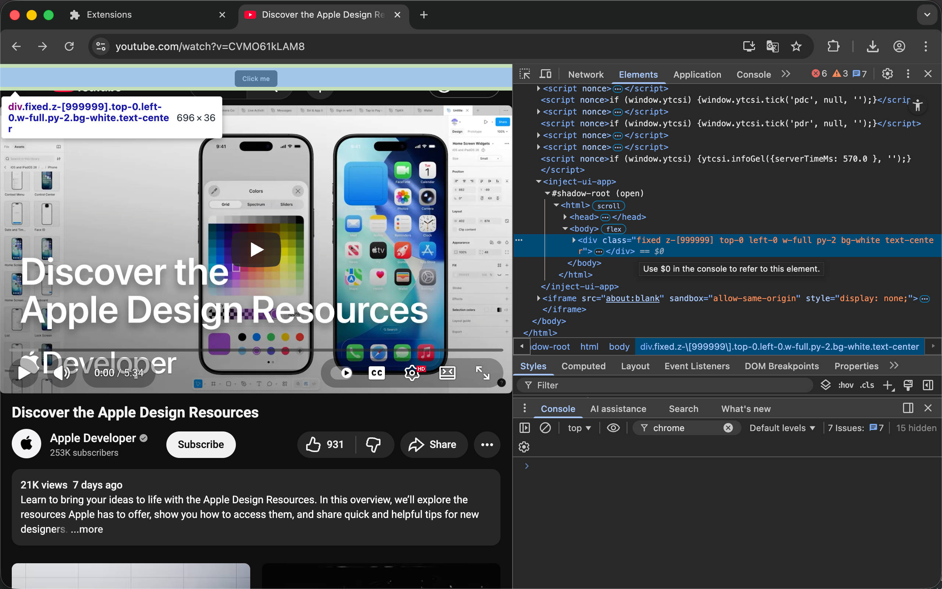Toggle closed captions CC button
Image resolution: width=942 pixels, height=589 pixels.
point(376,373)
